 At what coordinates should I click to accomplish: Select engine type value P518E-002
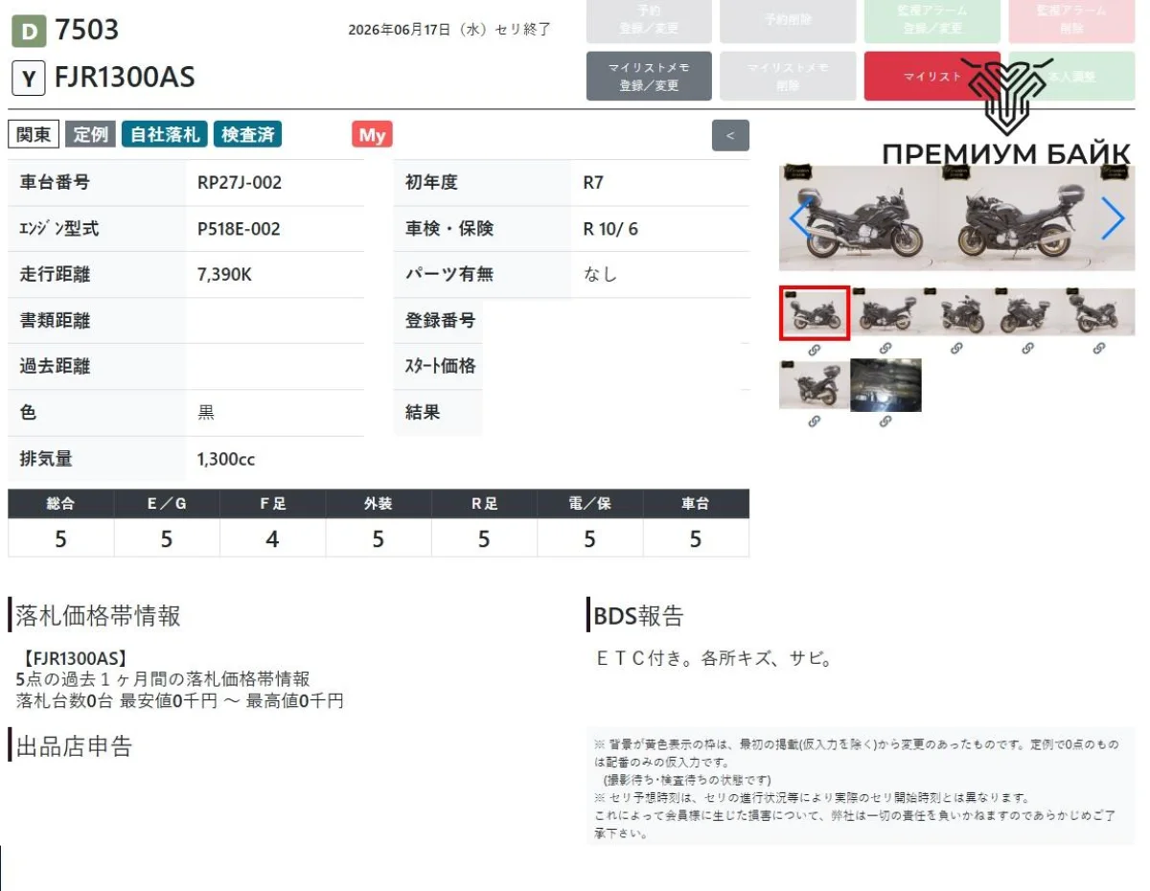pos(239,229)
